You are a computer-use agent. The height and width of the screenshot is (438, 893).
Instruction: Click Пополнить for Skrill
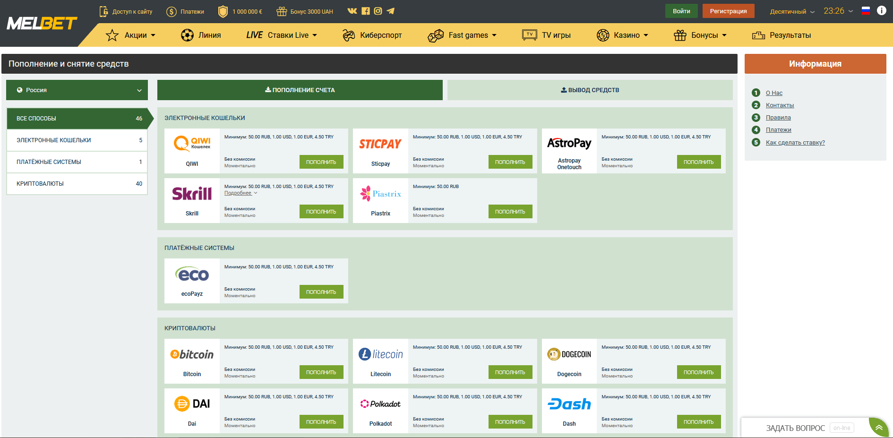pyautogui.click(x=321, y=212)
